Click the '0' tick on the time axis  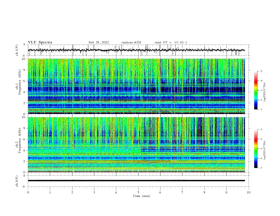tap(28, 192)
